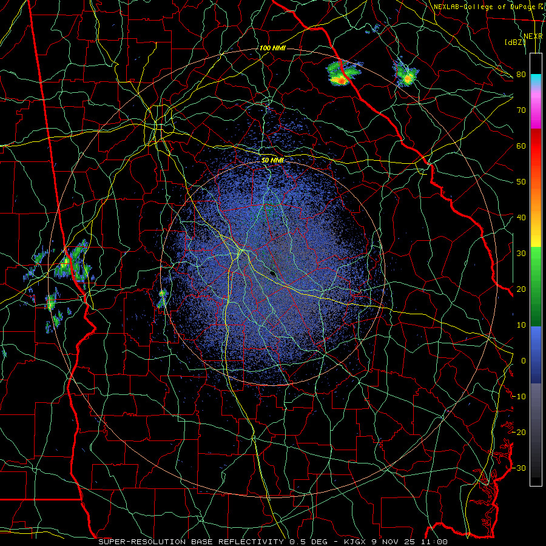Click the black radar site dot at the center
546x546 pixels.
pos(273,274)
